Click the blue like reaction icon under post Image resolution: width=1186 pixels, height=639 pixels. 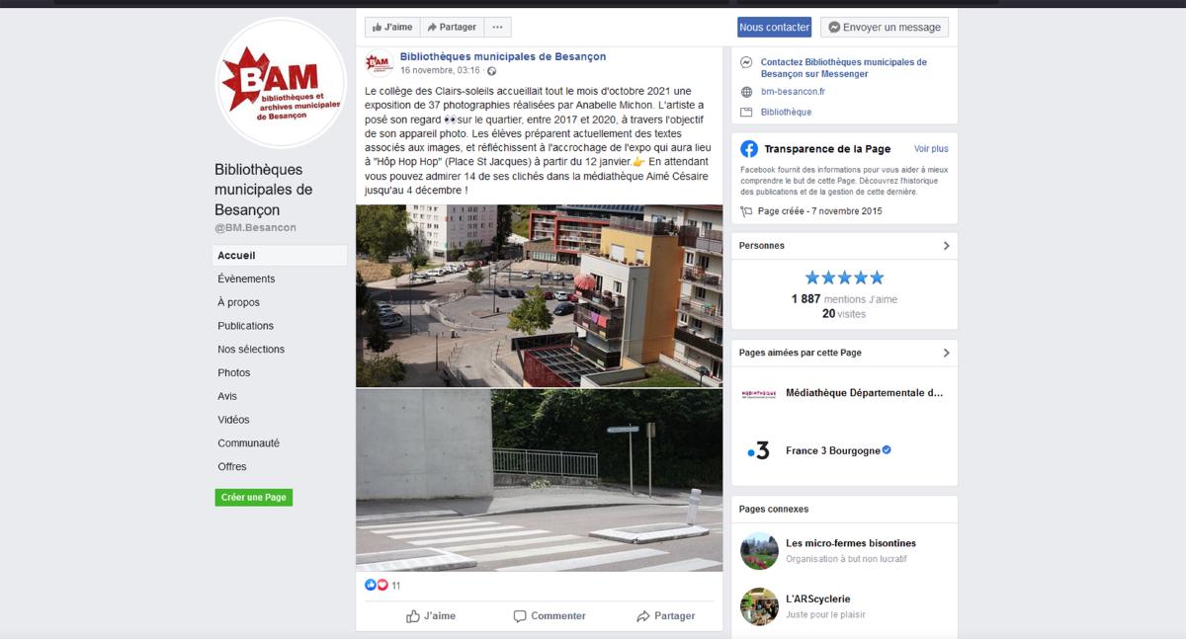[371, 585]
